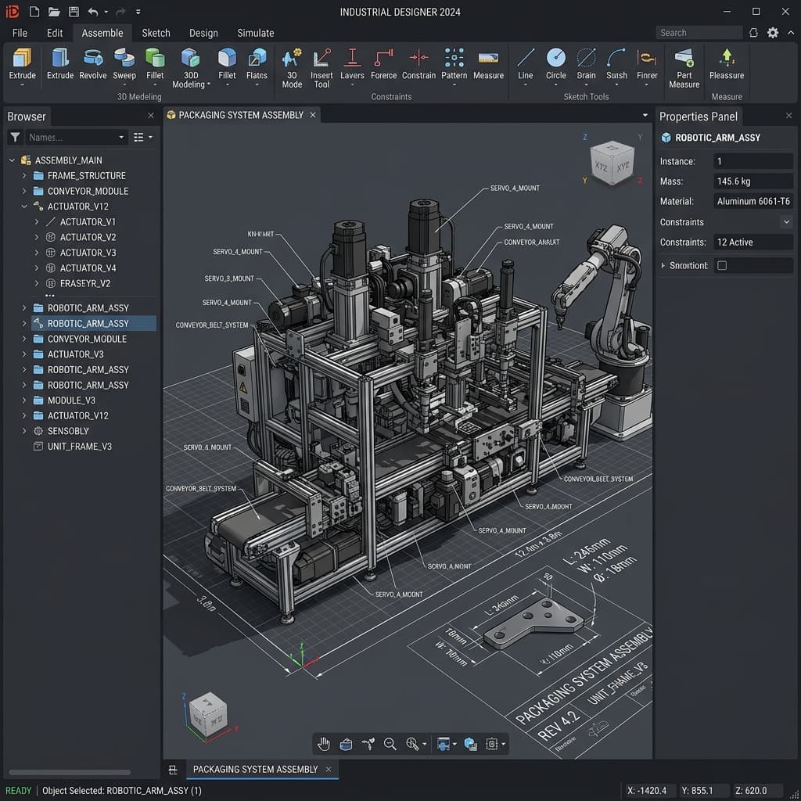The width and height of the screenshot is (801, 801).
Task: Open the browser filter Names dropdown
Action: (x=121, y=138)
